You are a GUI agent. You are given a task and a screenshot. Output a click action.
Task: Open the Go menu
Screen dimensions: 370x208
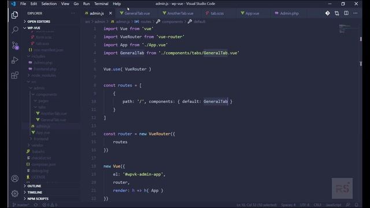(x=76, y=4)
